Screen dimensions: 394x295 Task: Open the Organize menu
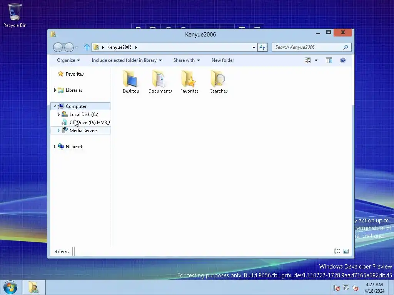click(x=68, y=60)
